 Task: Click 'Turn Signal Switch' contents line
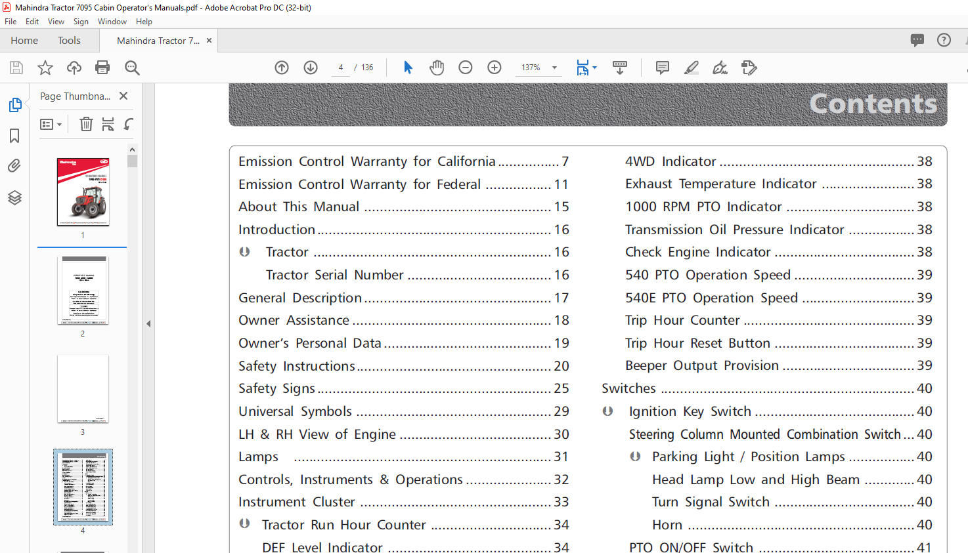792,502
